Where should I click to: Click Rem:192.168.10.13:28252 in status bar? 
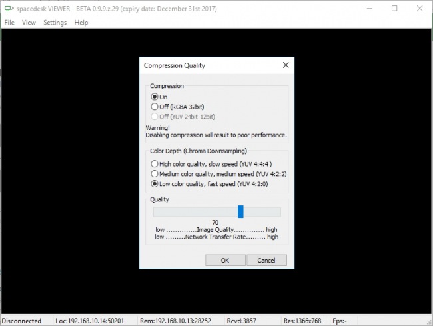click(x=175, y=321)
